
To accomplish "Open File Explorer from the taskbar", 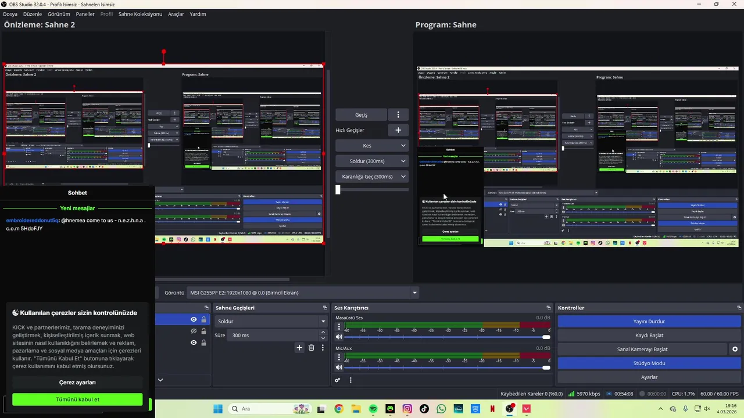I will pyautogui.click(x=356, y=409).
